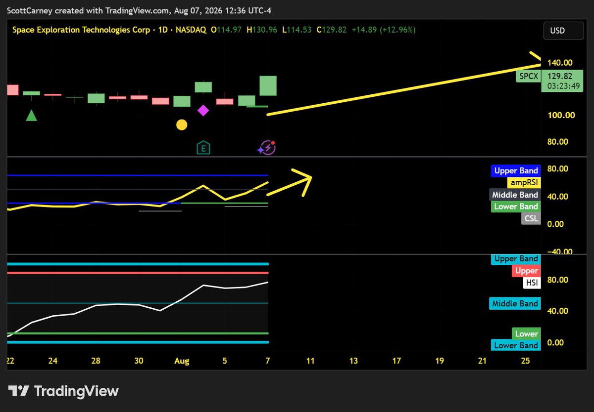
Task: Select the cyan Middle Band label in HSI pane
Action: click(x=515, y=304)
